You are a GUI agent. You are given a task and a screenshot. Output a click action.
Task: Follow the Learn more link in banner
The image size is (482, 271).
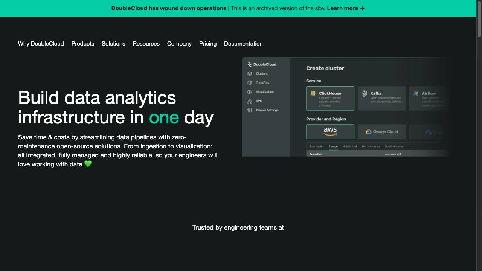point(346,8)
